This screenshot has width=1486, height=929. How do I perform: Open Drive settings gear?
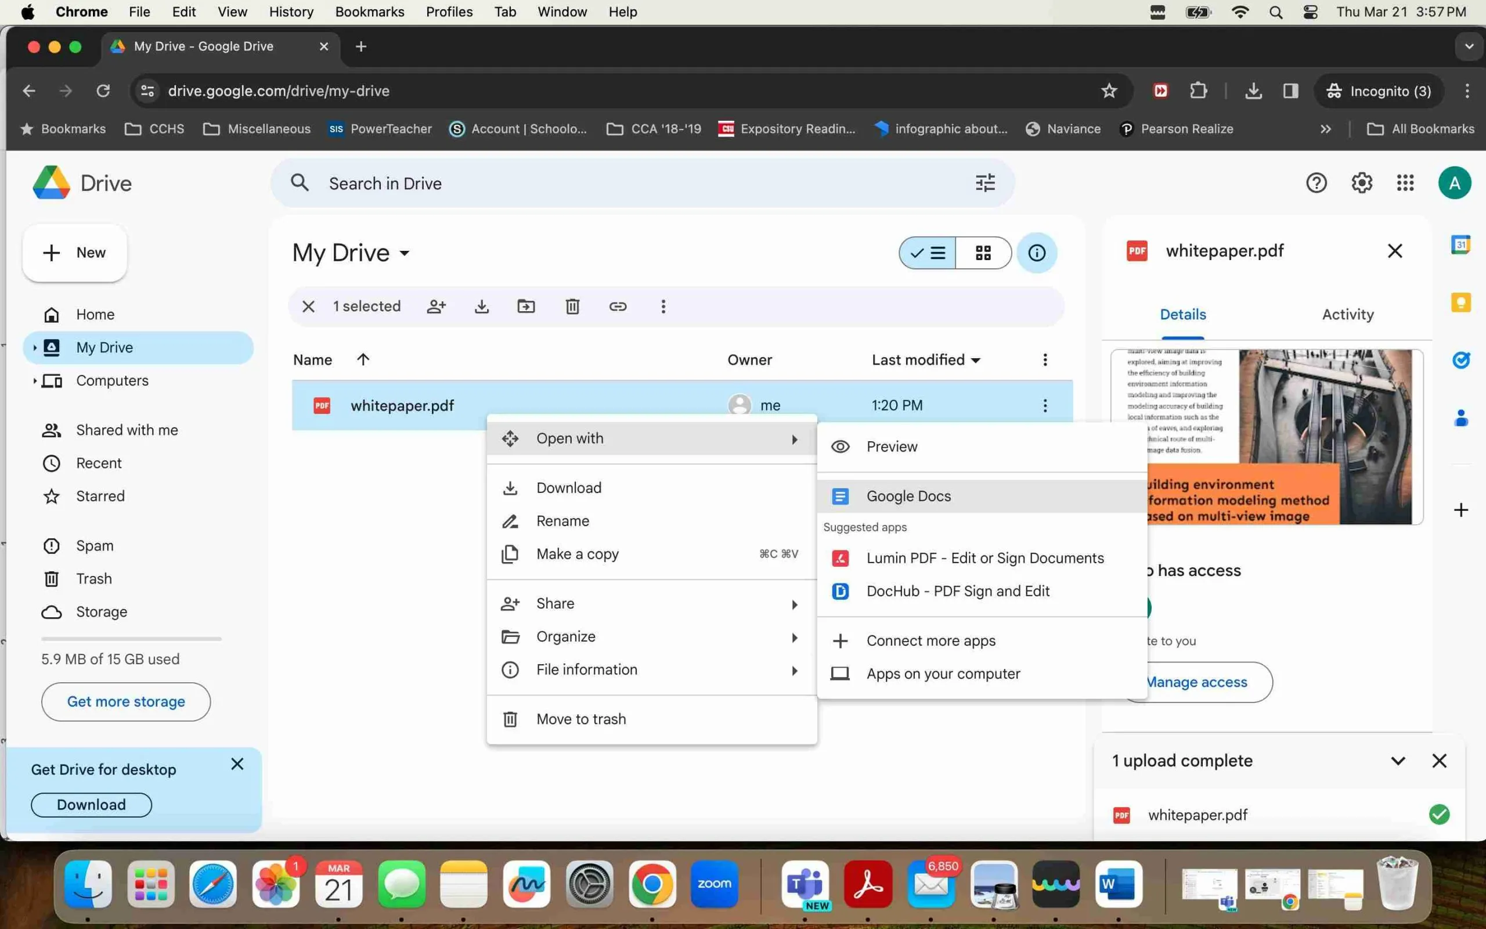coord(1361,183)
